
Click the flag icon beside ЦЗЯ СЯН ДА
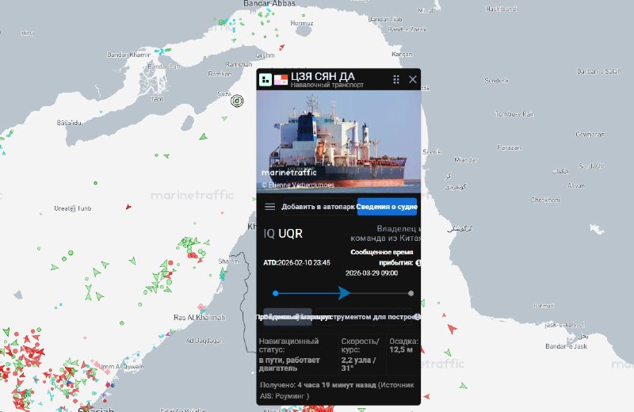click(281, 80)
